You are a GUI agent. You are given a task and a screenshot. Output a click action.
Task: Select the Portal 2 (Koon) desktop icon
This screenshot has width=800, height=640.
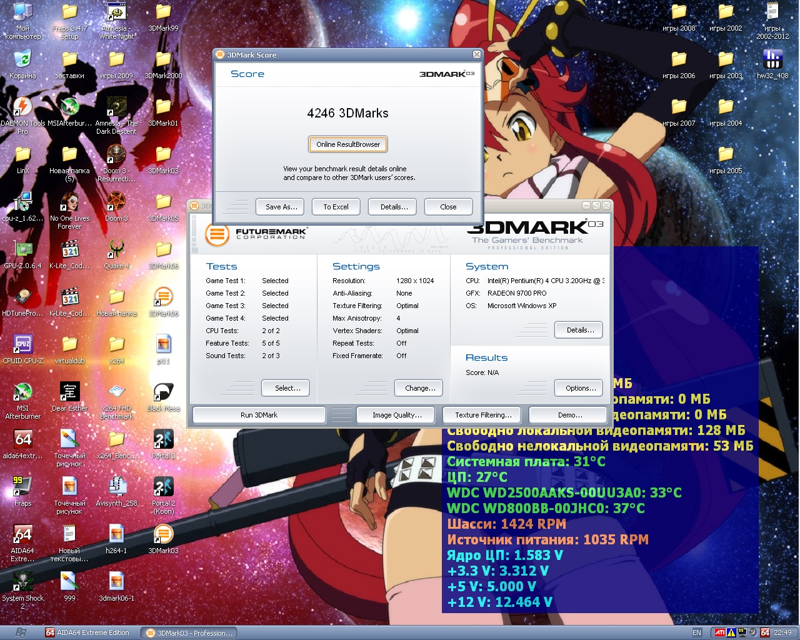point(163,496)
